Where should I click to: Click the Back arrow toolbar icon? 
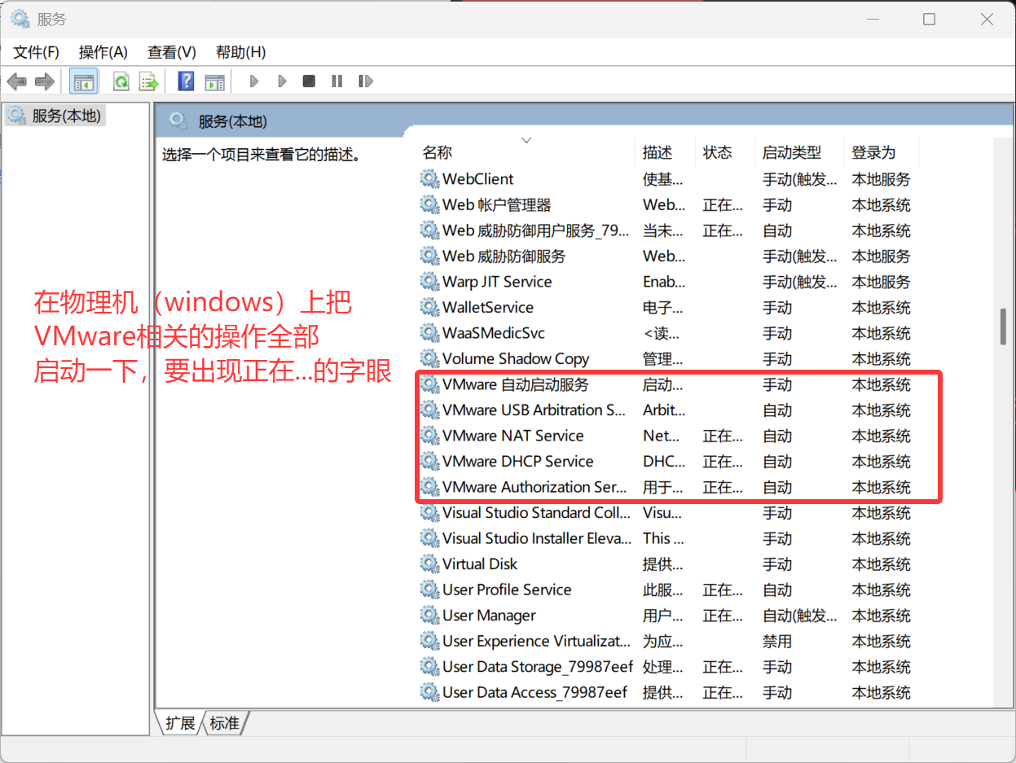(17, 81)
